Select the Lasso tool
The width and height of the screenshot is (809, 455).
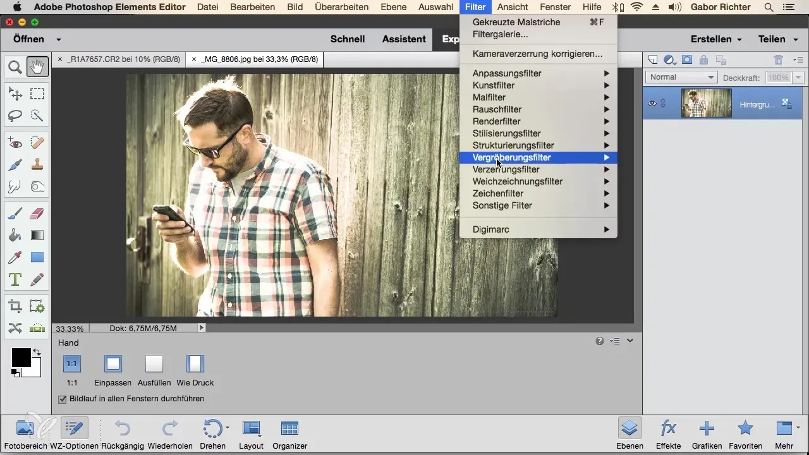(15, 116)
